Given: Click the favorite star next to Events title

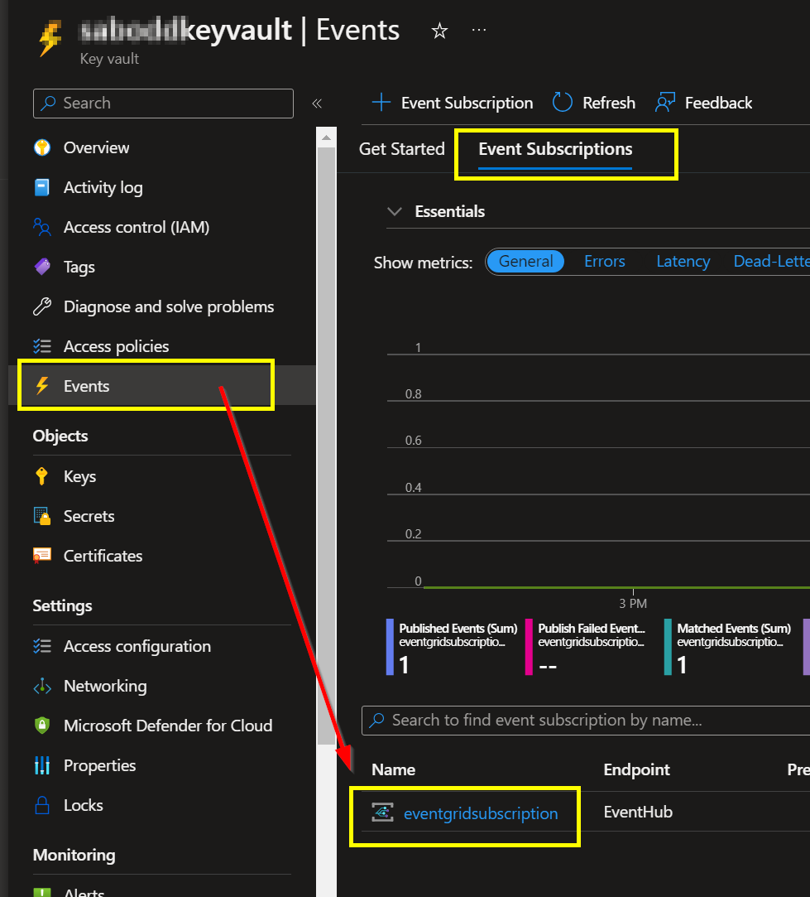Looking at the screenshot, I should point(439,30).
